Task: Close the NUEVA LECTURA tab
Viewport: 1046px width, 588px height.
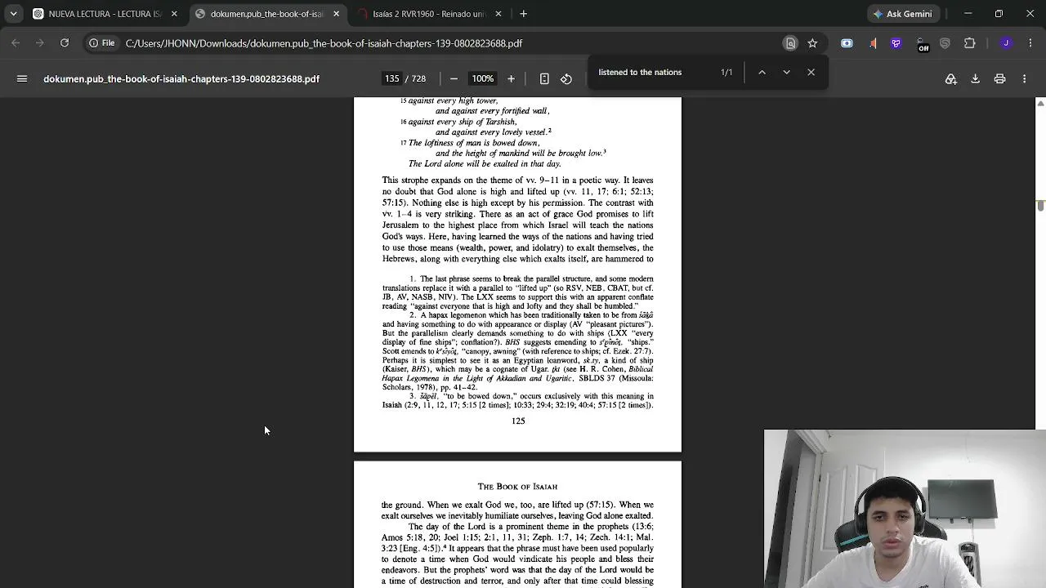Action: pos(174,14)
